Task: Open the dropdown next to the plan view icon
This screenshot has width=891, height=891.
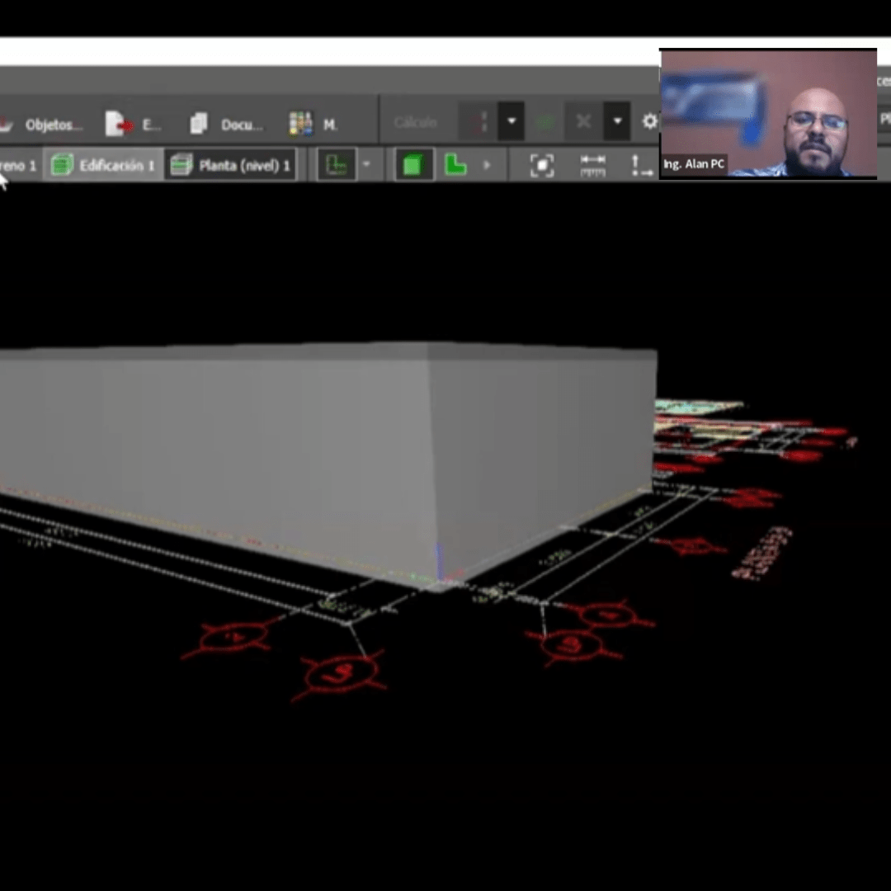Action: click(366, 165)
